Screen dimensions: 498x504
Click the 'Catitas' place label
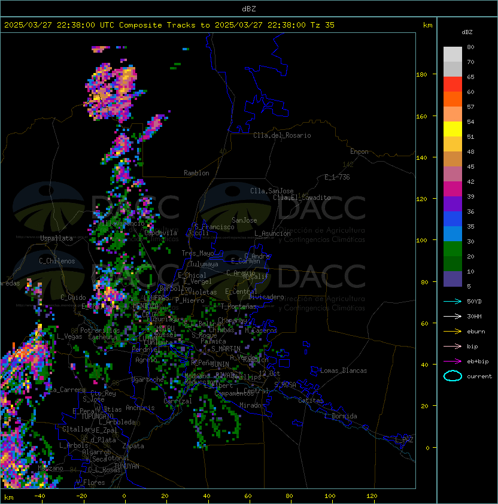[311, 400]
